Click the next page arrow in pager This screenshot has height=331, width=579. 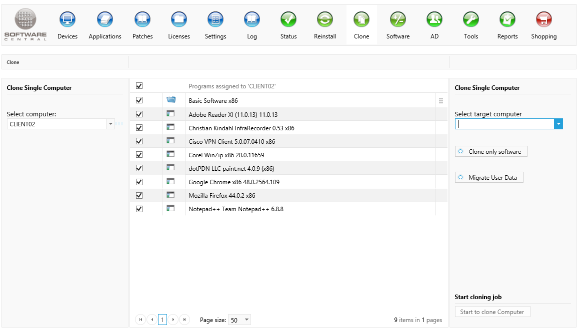tap(173, 320)
